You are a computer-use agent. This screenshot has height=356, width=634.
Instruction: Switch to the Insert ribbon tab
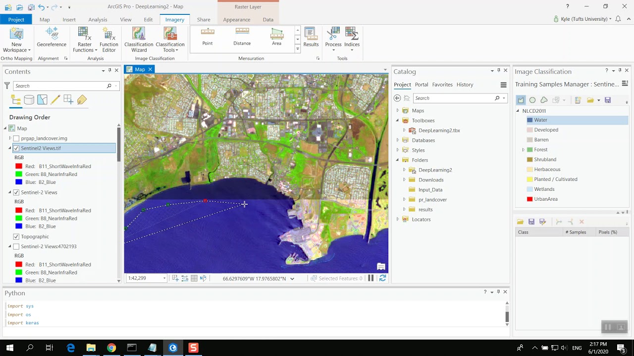[x=69, y=20]
